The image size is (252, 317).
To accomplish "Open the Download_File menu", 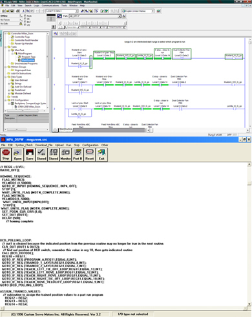I will [x=44, y=145].
